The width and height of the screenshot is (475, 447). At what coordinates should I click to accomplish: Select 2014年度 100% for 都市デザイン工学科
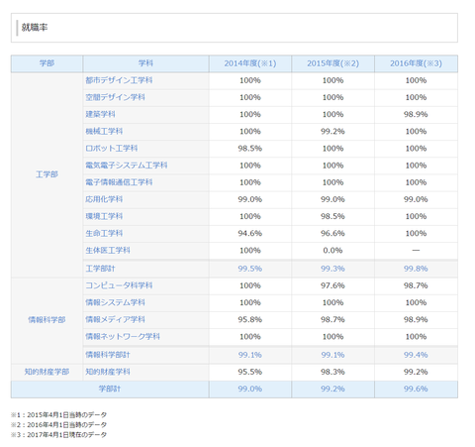pyautogui.click(x=250, y=80)
